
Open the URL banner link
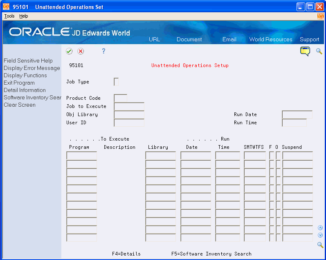[154, 40]
